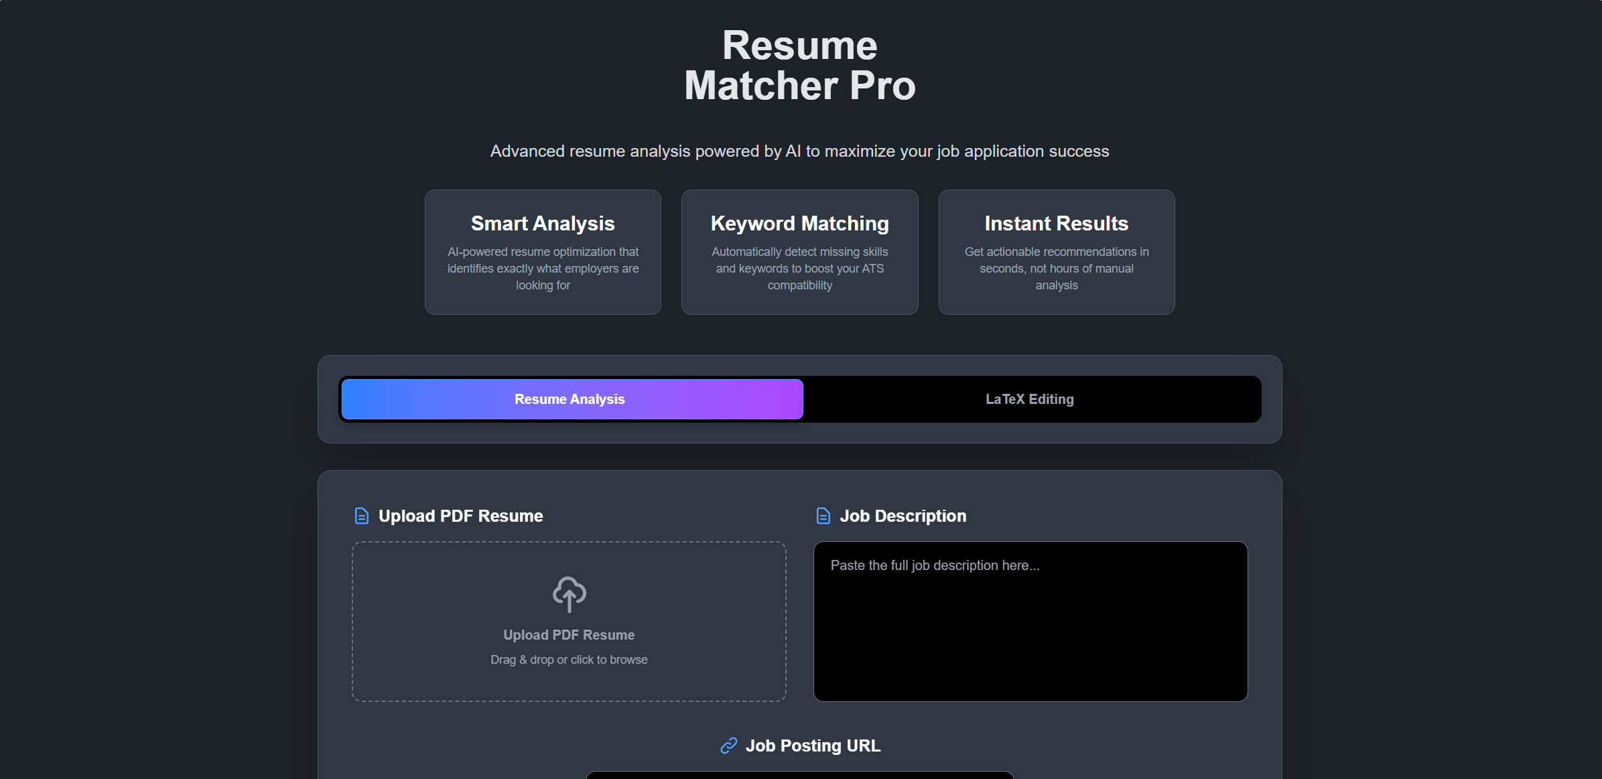Viewport: 1602px width, 779px height.
Task: Click the file icon next to Job Description
Action: pos(823,516)
